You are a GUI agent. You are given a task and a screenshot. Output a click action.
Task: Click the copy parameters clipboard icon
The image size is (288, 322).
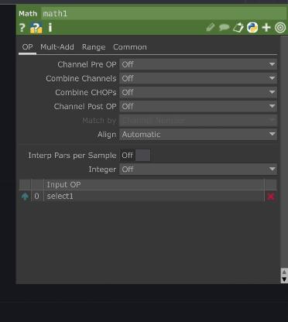point(238,27)
